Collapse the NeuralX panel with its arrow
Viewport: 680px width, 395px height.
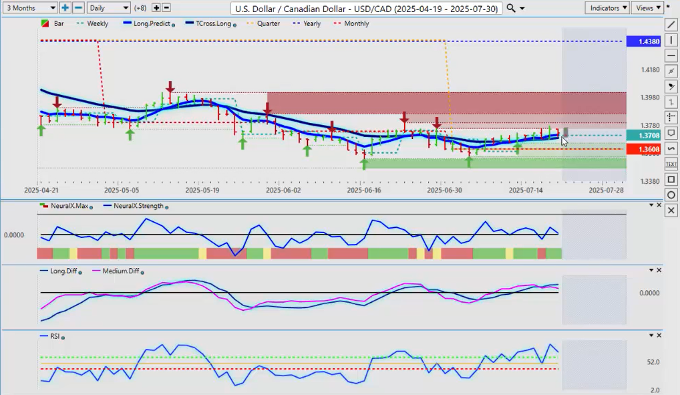point(651,205)
